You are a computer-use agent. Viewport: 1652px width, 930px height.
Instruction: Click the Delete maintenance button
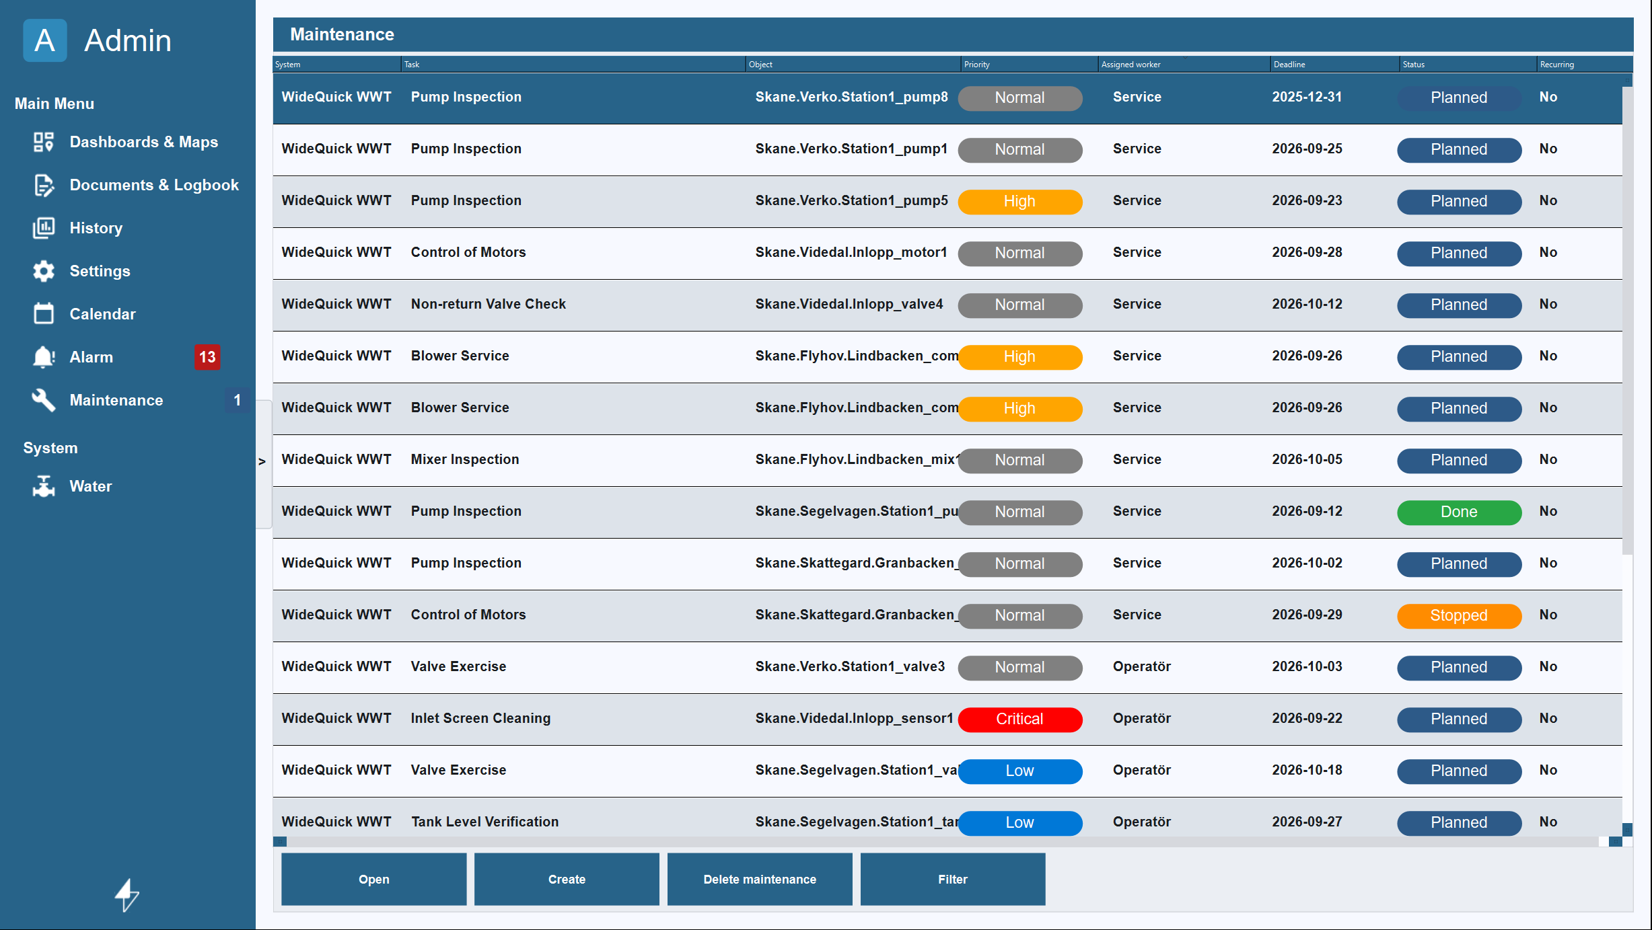pyautogui.click(x=760, y=879)
